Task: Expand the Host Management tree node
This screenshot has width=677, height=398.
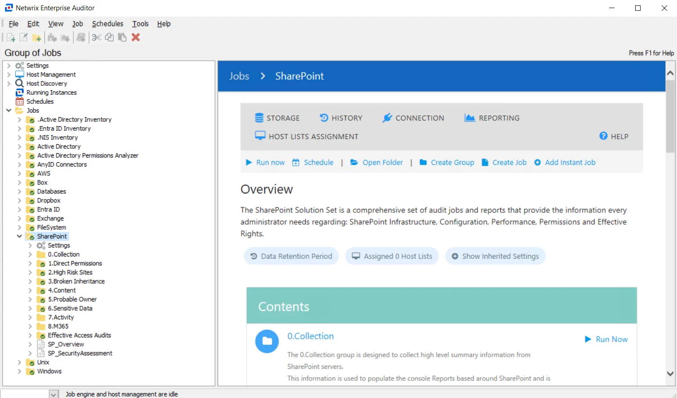Action: [9, 74]
